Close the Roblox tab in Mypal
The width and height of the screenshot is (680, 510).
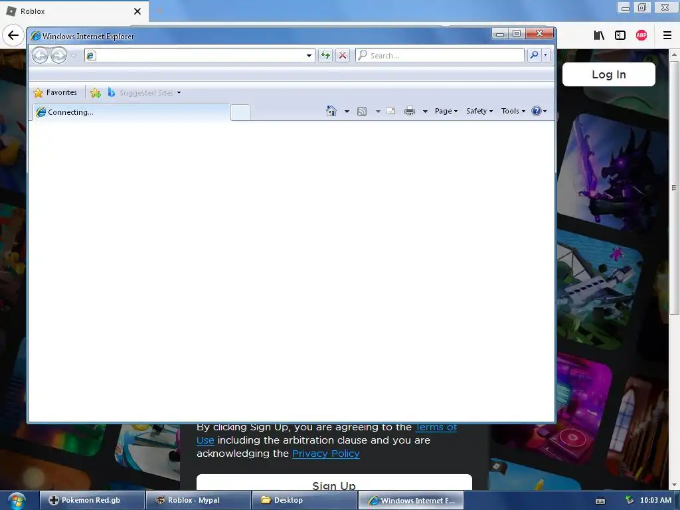[x=137, y=11]
